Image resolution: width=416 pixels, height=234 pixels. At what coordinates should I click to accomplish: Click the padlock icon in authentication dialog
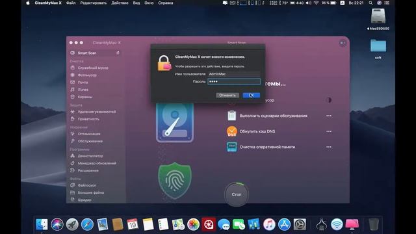point(164,63)
